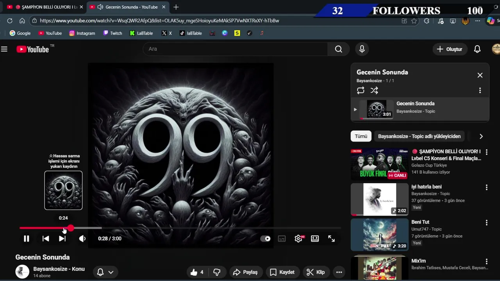
Task: Show more filter chips with right arrow
Action: click(481, 136)
